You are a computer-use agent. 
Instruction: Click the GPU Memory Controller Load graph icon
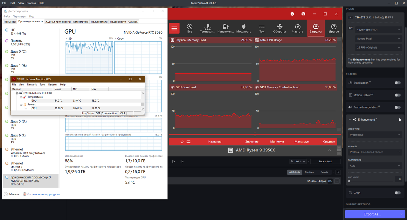(x=257, y=87)
